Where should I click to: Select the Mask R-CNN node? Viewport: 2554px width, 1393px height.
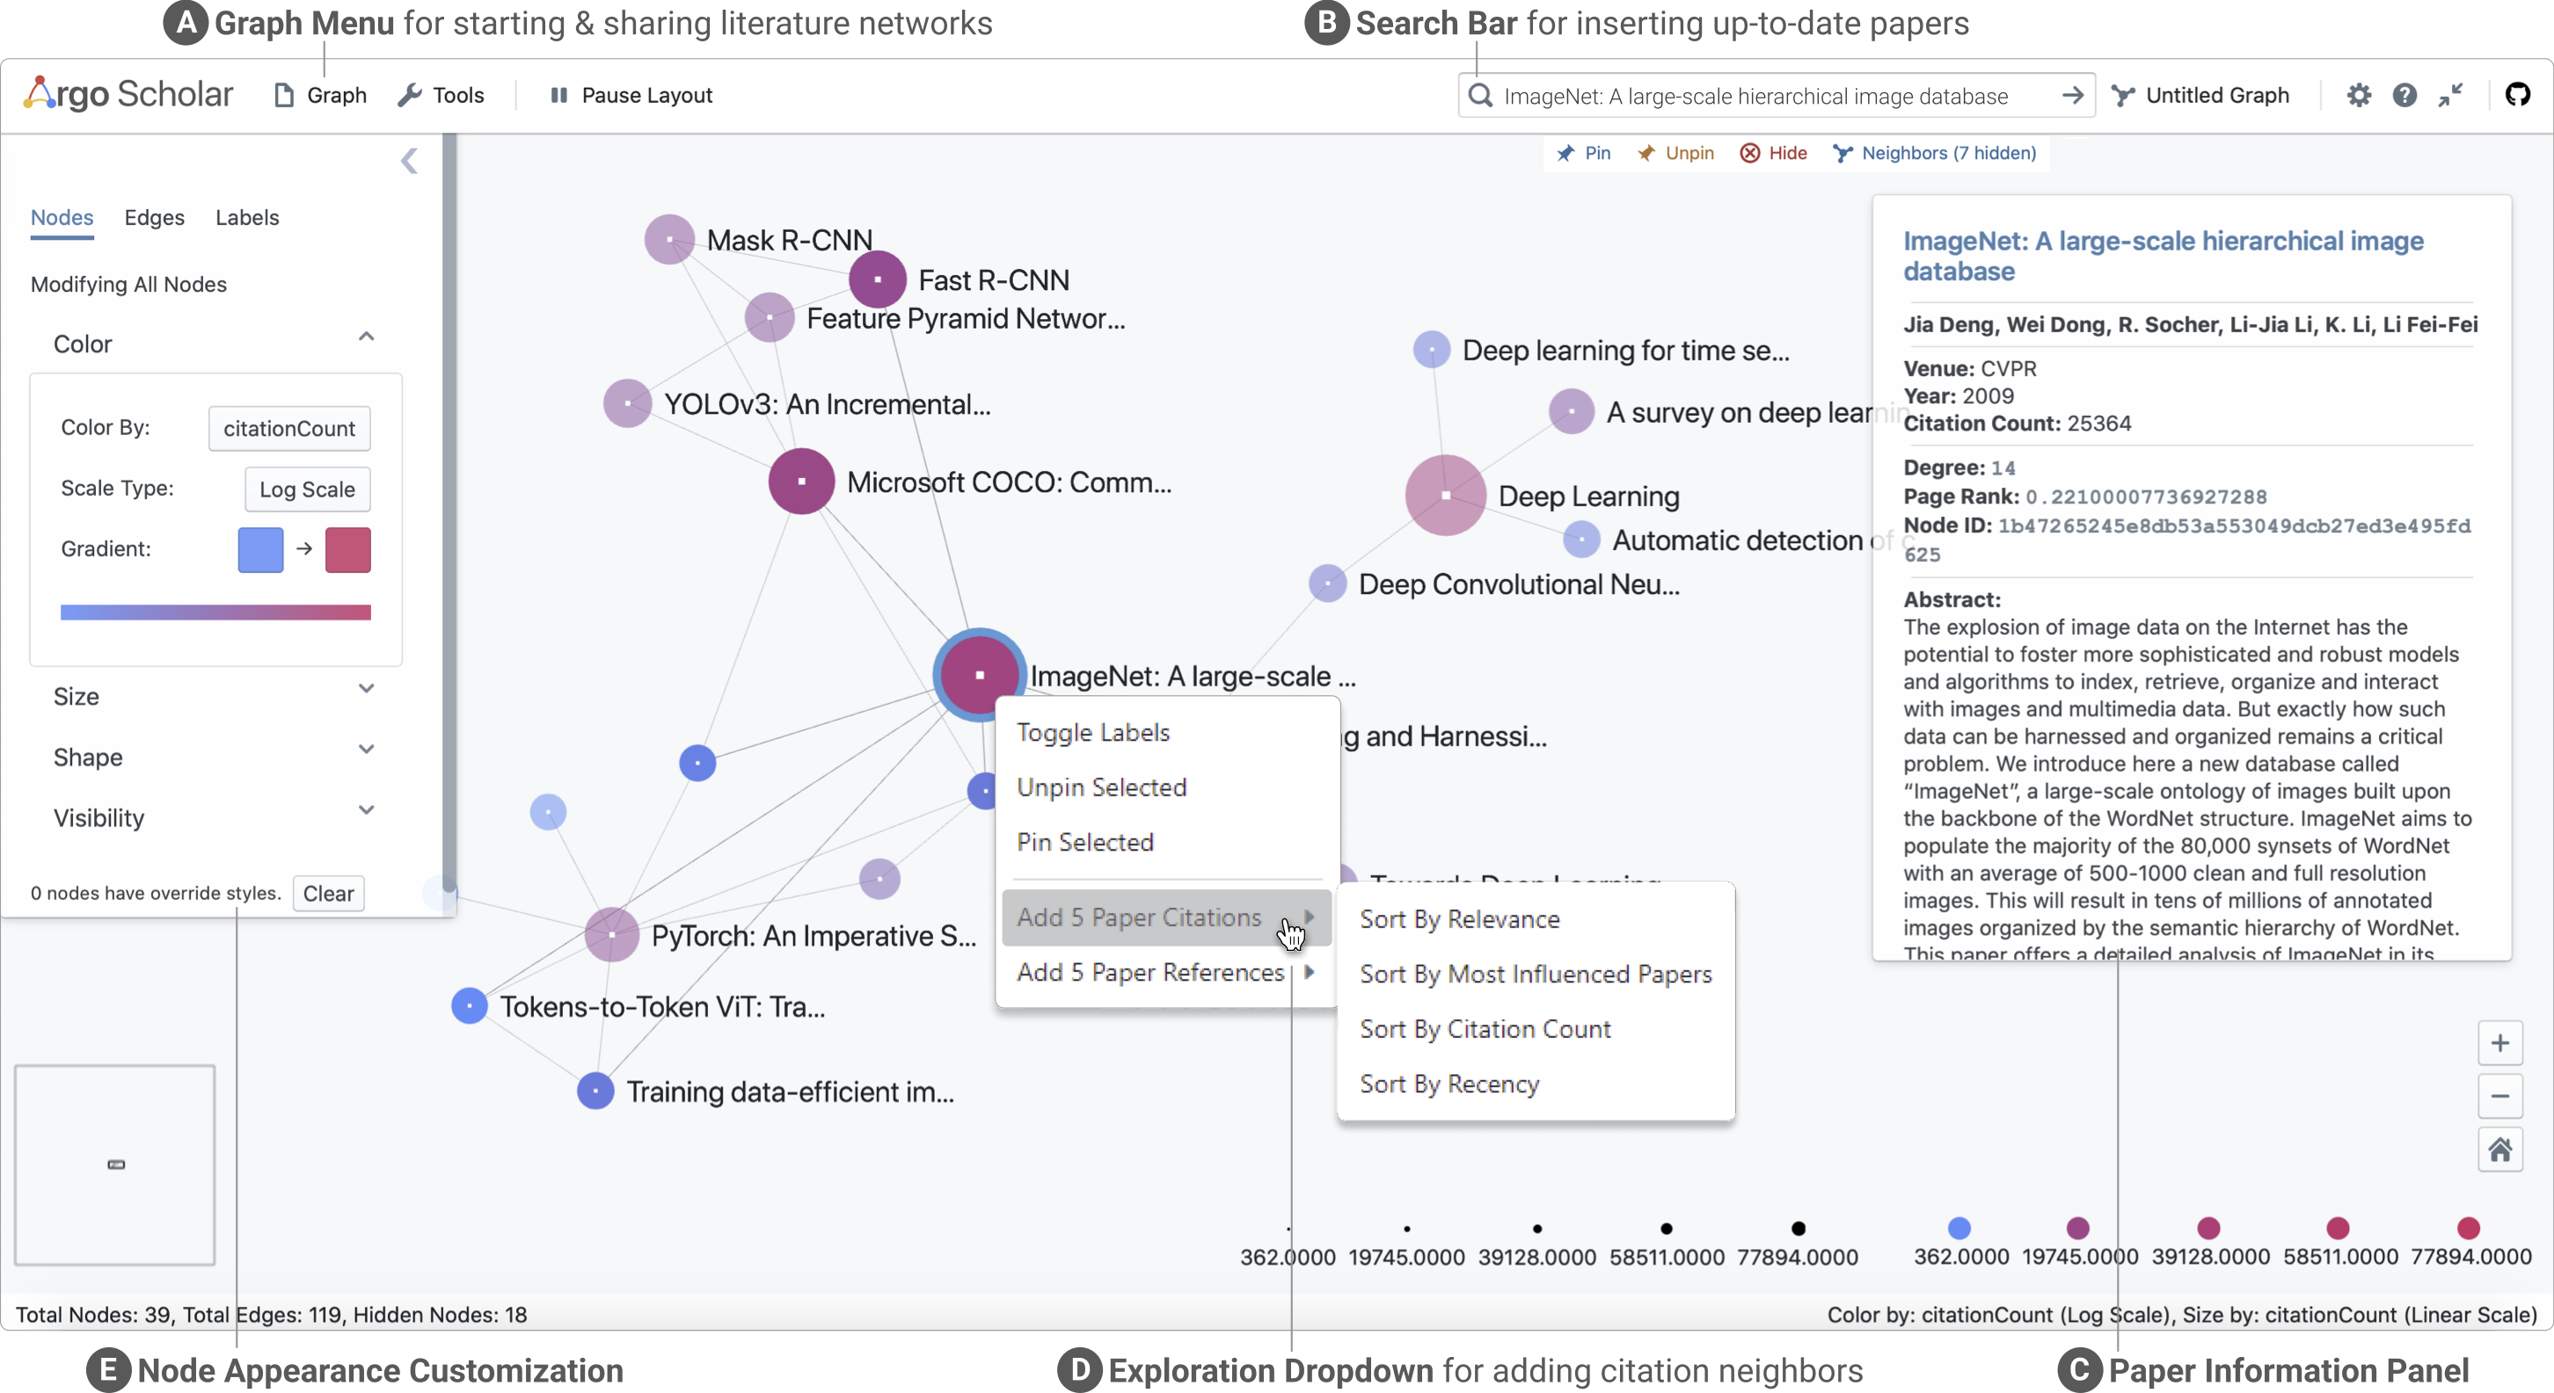point(669,239)
